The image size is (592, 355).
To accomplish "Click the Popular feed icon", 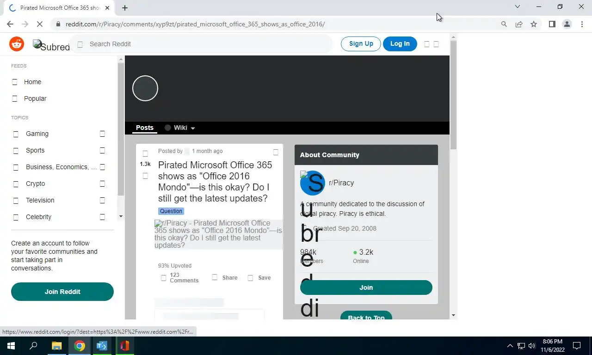I will point(15,98).
